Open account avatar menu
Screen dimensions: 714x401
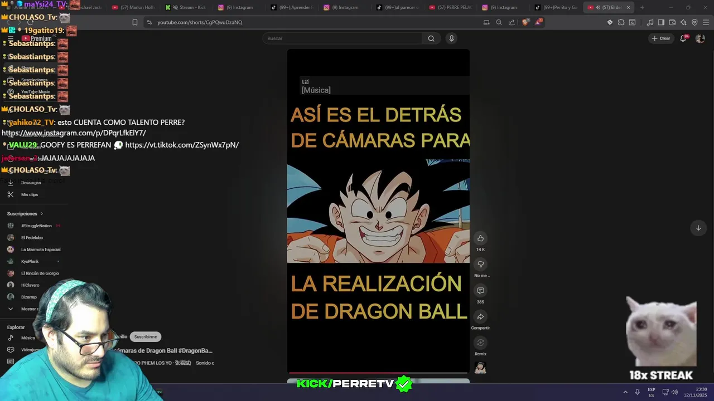tap(700, 38)
